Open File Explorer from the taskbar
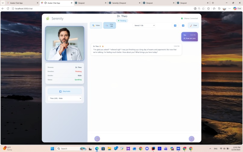Viewport: 243px width, 152px height. click(x=109, y=149)
